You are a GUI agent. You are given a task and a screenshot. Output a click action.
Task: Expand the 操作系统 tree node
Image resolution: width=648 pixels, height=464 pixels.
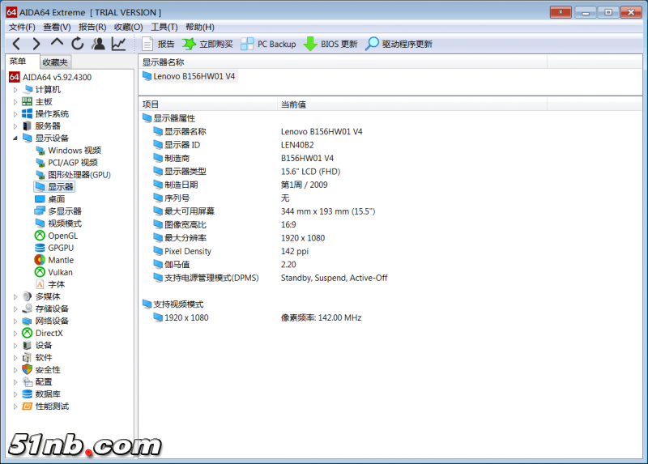[x=15, y=114]
